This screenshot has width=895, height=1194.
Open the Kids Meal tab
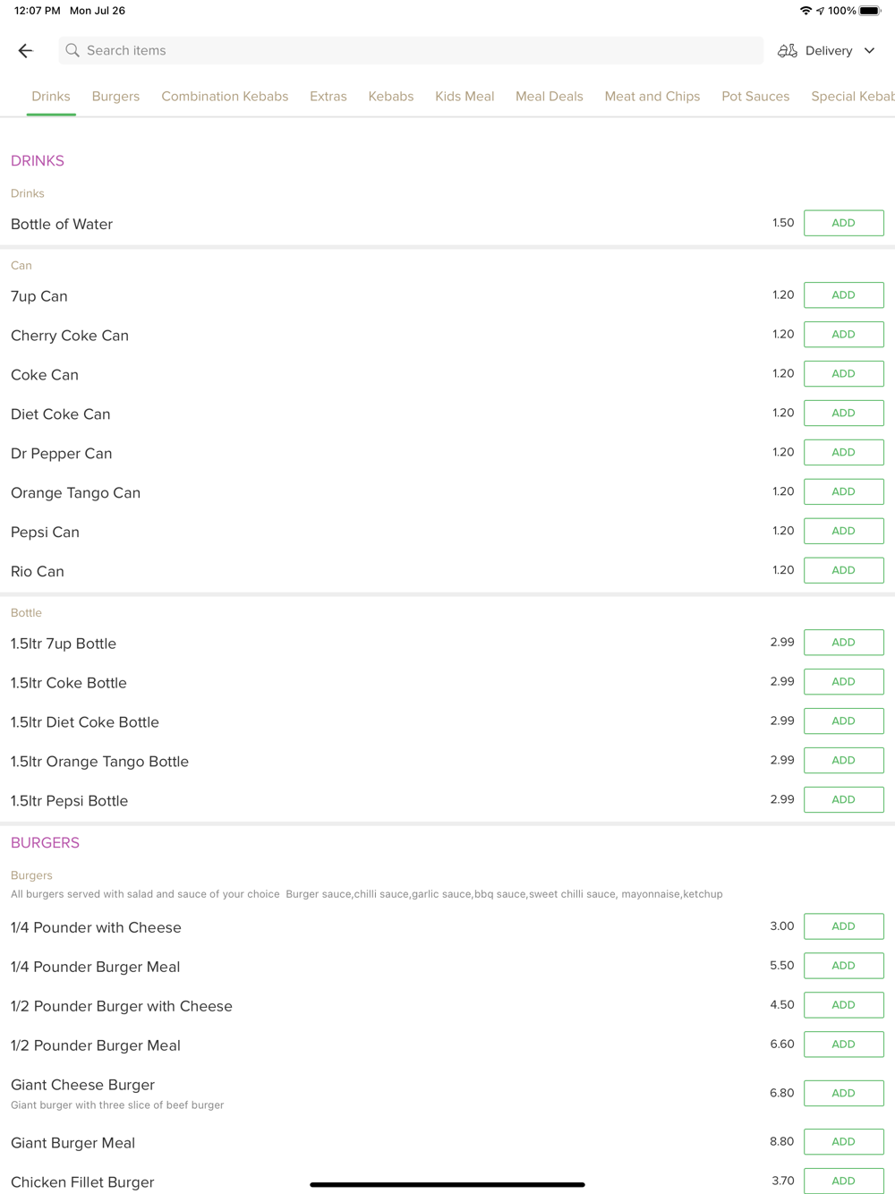coord(465,97)
